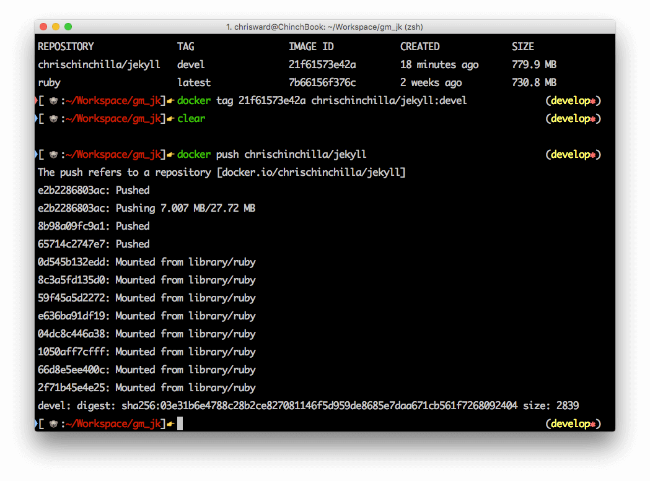
Task: Click 'size: 2839' at the digest line end
Action: click(x=550, y=405)
